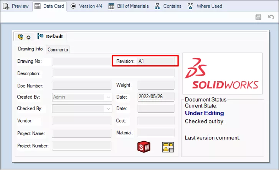Click the Where Used hierarchy icon

pos(190,6)
